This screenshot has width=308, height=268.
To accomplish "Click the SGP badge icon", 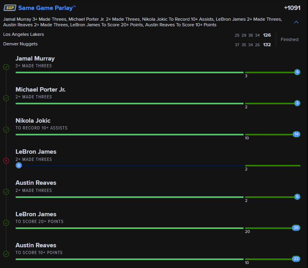I will tap(10, 8).
